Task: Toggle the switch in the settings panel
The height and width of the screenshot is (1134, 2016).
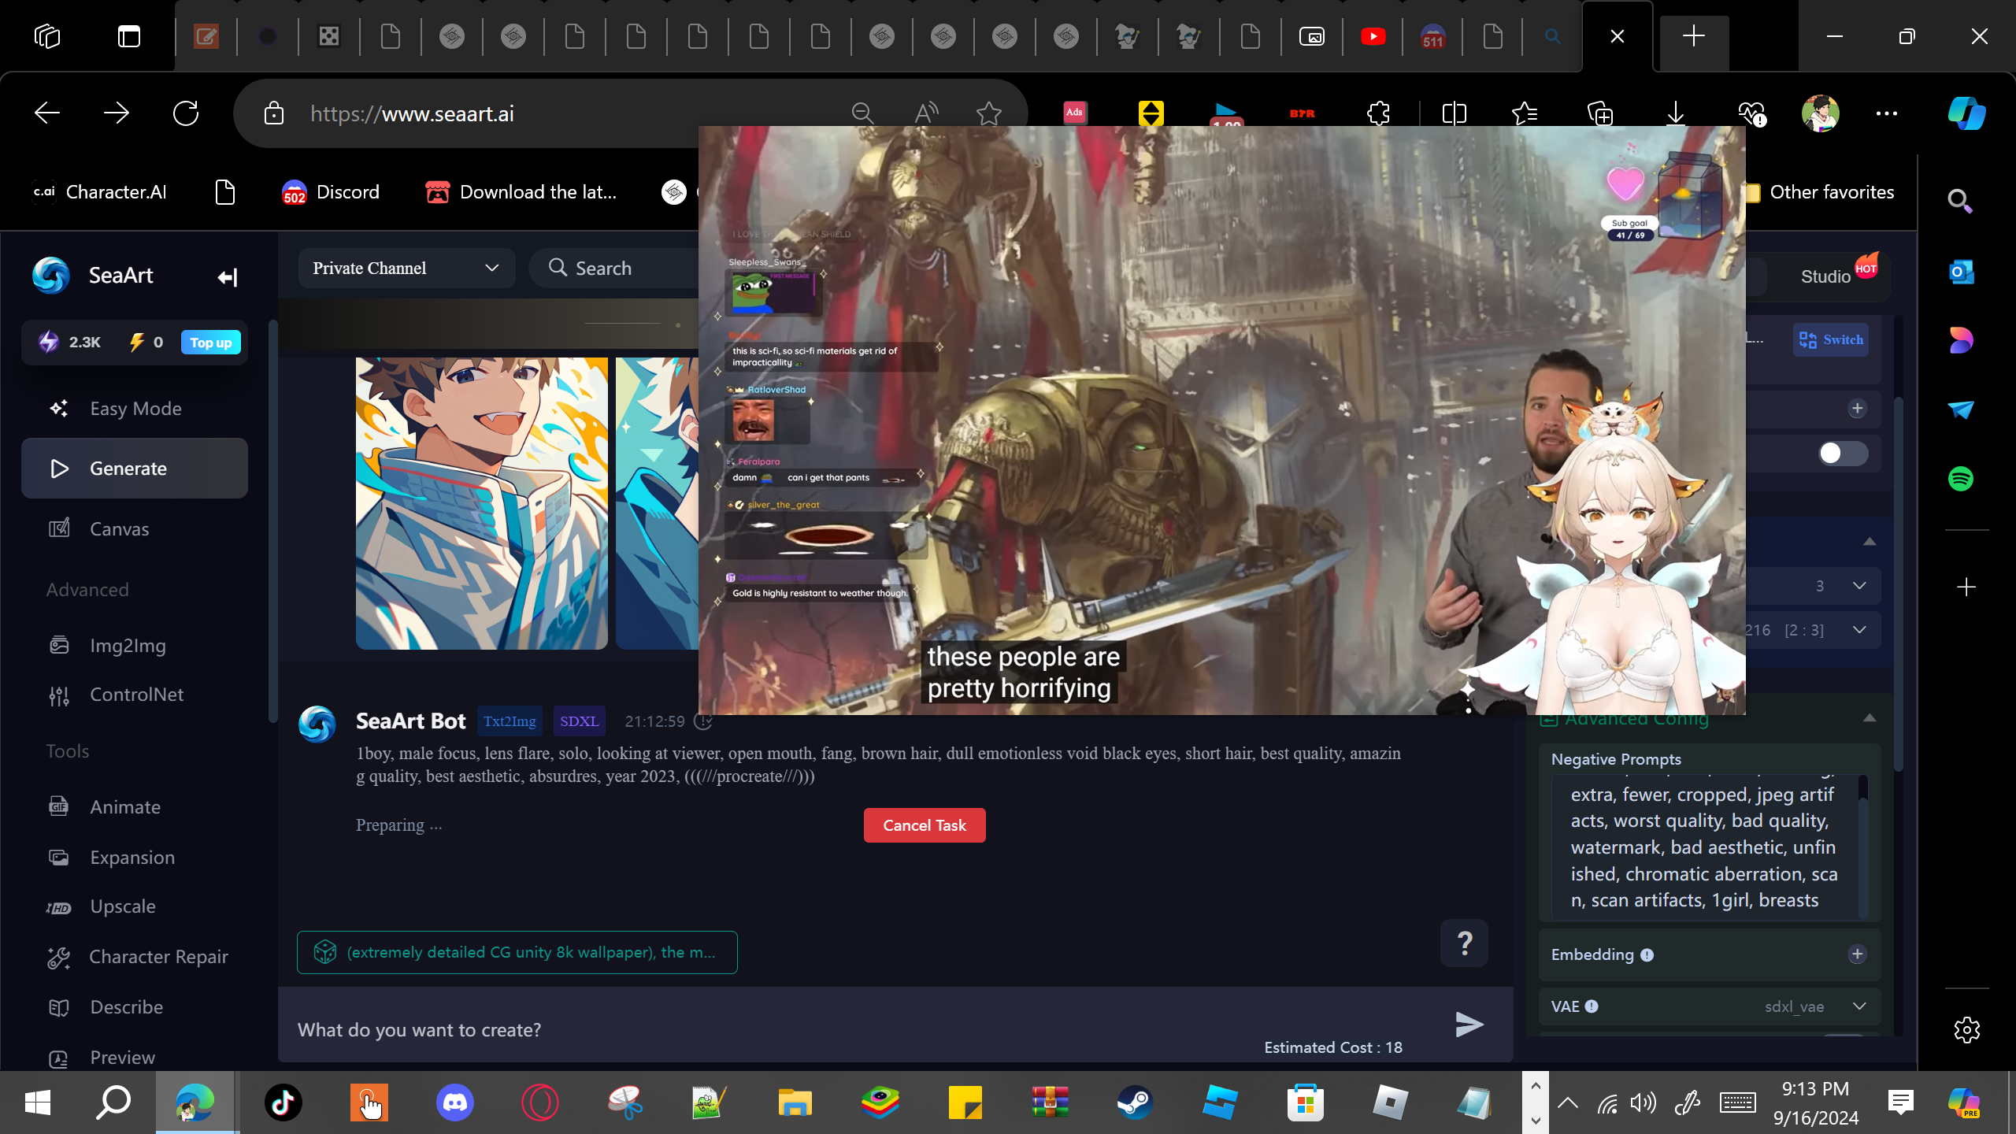Action: [x=1843, y=454]
